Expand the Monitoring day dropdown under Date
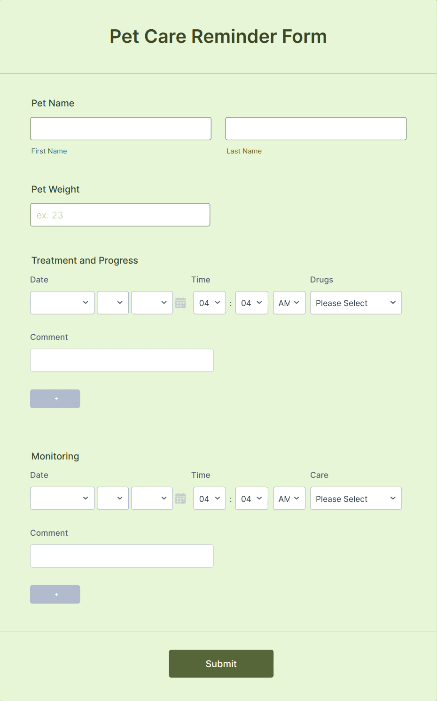Image resolution: width=437 pixels, height=701 pixels. 112,498
